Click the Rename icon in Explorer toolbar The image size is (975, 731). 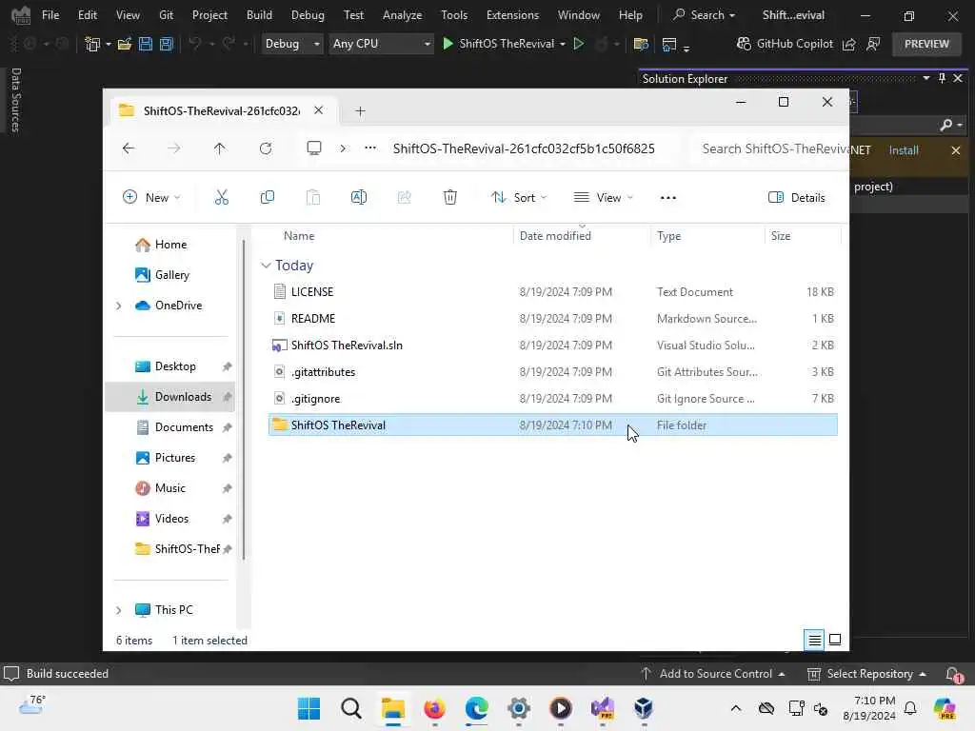point(359,198)
